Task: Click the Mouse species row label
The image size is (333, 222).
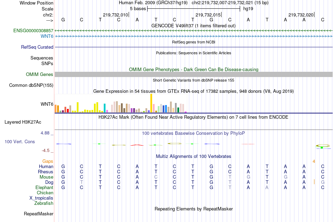Action: click(46, 177)
